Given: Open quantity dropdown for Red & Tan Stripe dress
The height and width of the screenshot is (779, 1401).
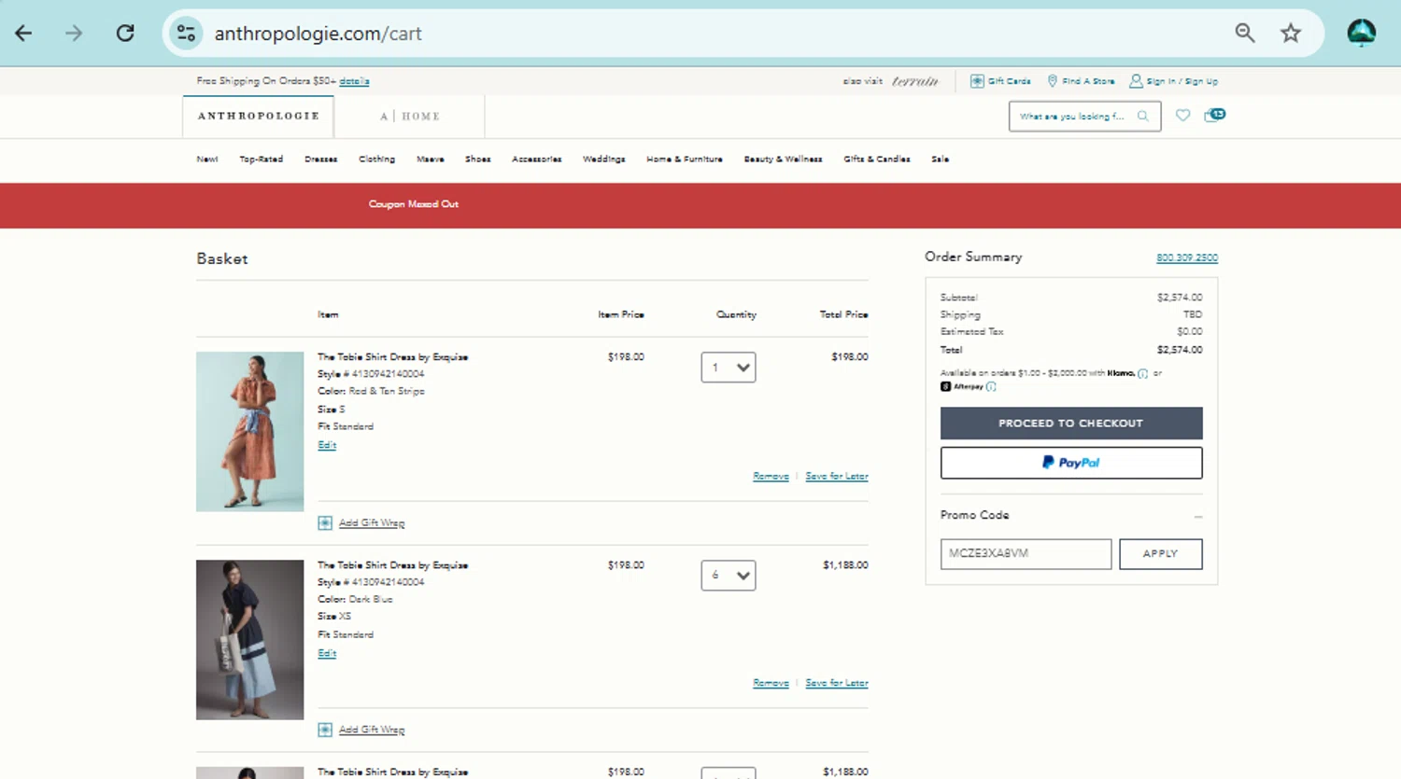Looking at the screenshot, I should tap(729, 368).
